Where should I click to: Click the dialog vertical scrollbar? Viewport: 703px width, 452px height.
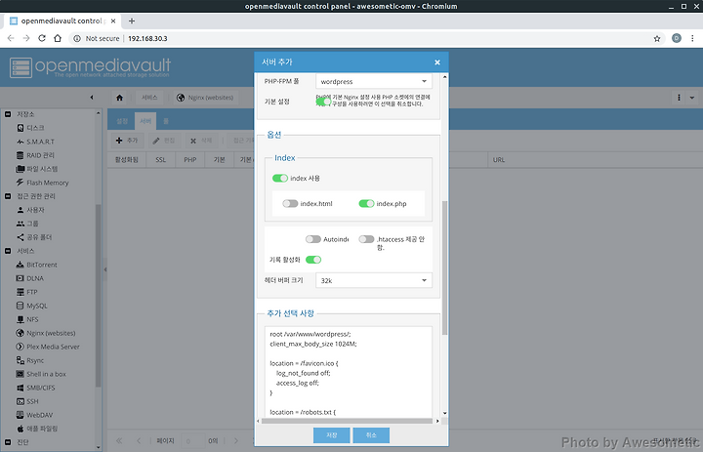(x=445, y=267)
